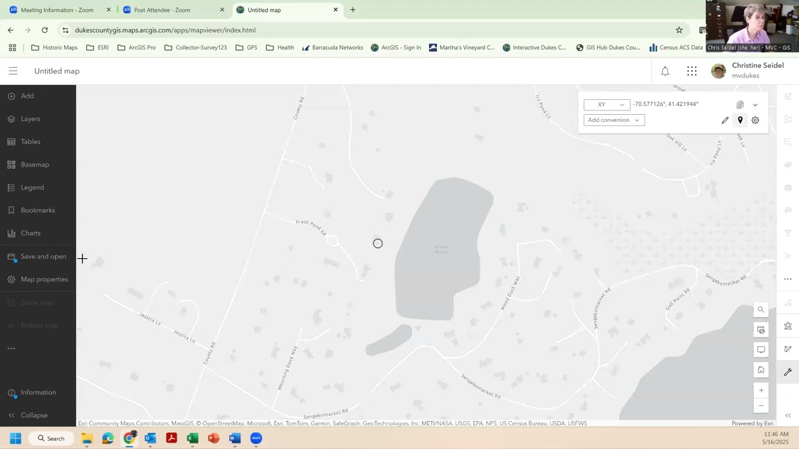Click the browser address bar URL

(165, 30)
